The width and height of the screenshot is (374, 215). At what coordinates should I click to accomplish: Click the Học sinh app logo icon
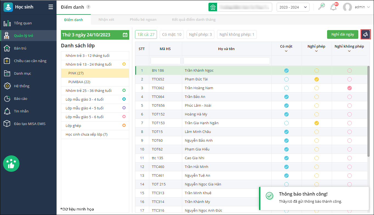click(8, 7)
